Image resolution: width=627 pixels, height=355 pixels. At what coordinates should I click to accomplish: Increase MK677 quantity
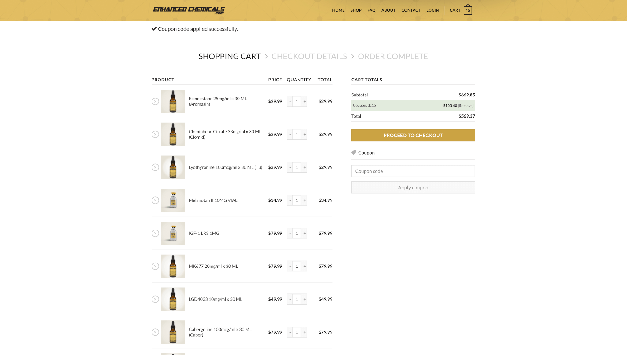tap(304, 266)
